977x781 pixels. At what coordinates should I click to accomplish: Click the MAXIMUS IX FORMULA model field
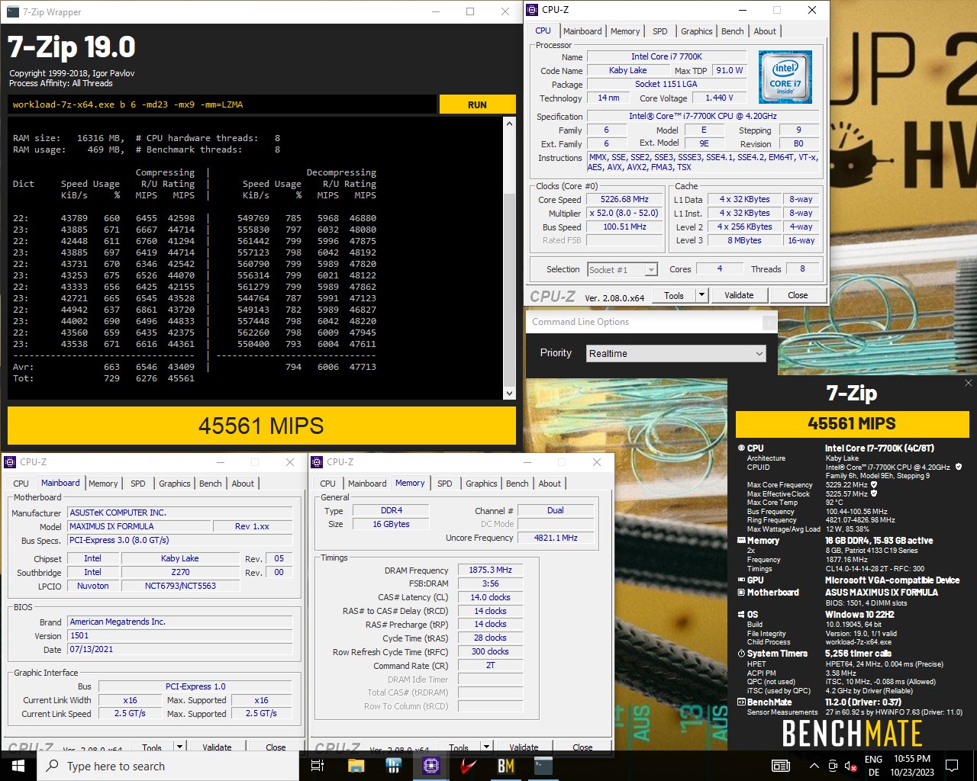click(139, 526)
